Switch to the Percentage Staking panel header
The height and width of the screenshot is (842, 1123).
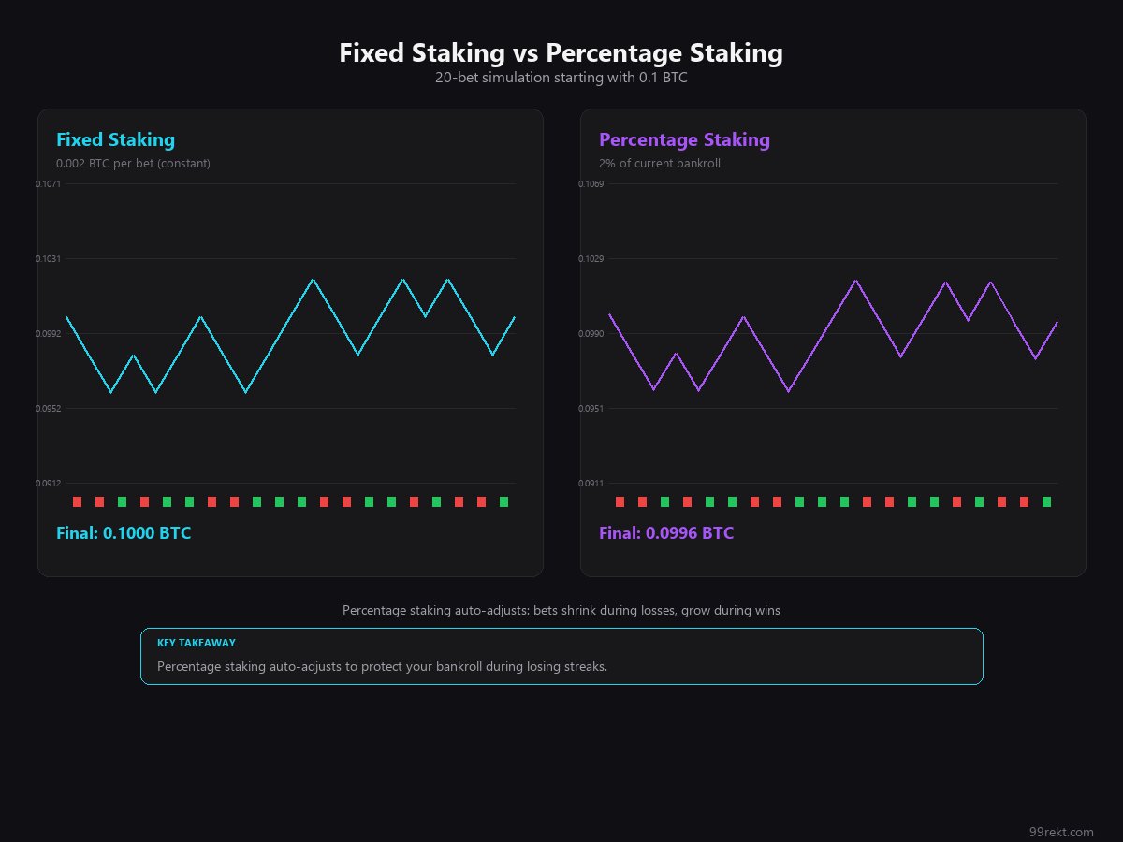685,139
